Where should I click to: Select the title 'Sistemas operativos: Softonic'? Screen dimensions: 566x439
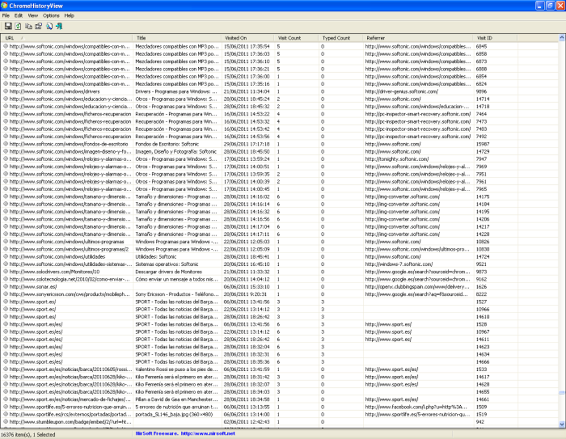(x=167, y=264)
